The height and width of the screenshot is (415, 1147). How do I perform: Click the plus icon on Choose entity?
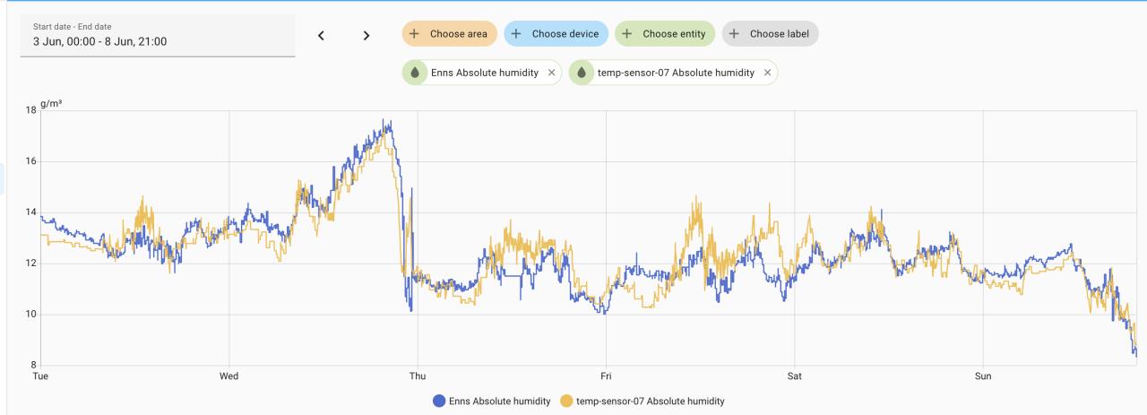[628, 34]
